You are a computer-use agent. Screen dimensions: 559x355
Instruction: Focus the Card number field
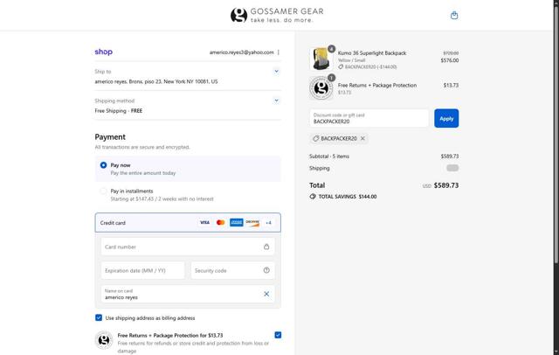188,247
